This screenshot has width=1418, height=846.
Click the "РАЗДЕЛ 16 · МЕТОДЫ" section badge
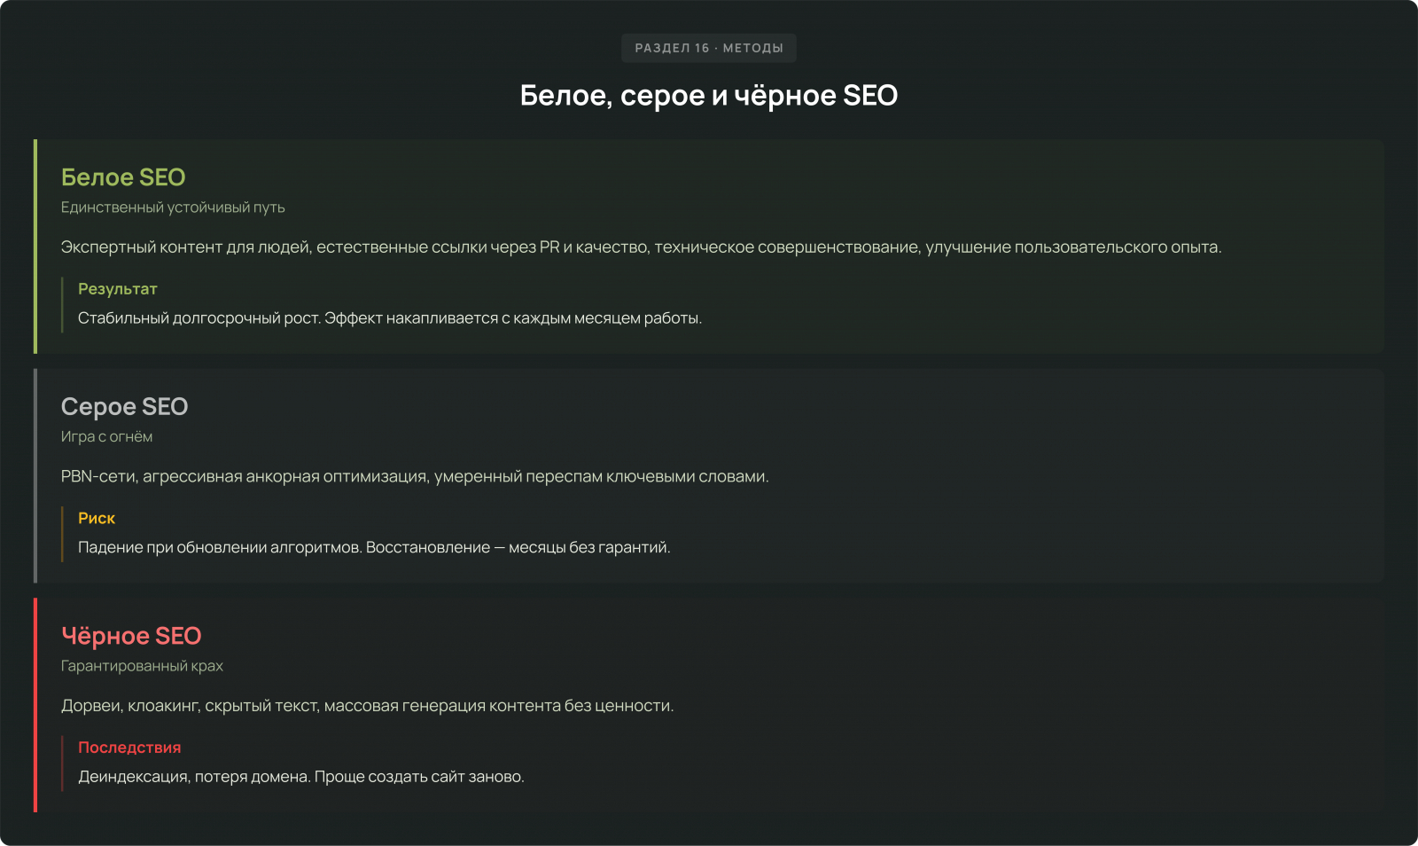pos(708,48)
